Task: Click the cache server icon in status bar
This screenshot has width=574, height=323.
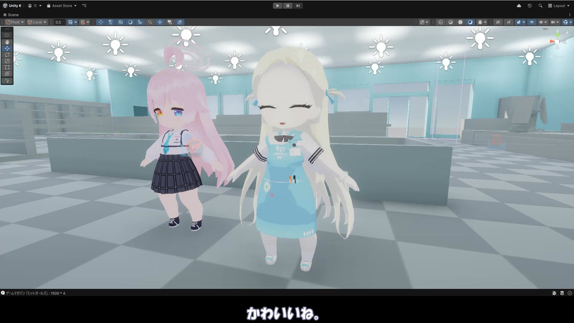Action: tap(562, 293)
